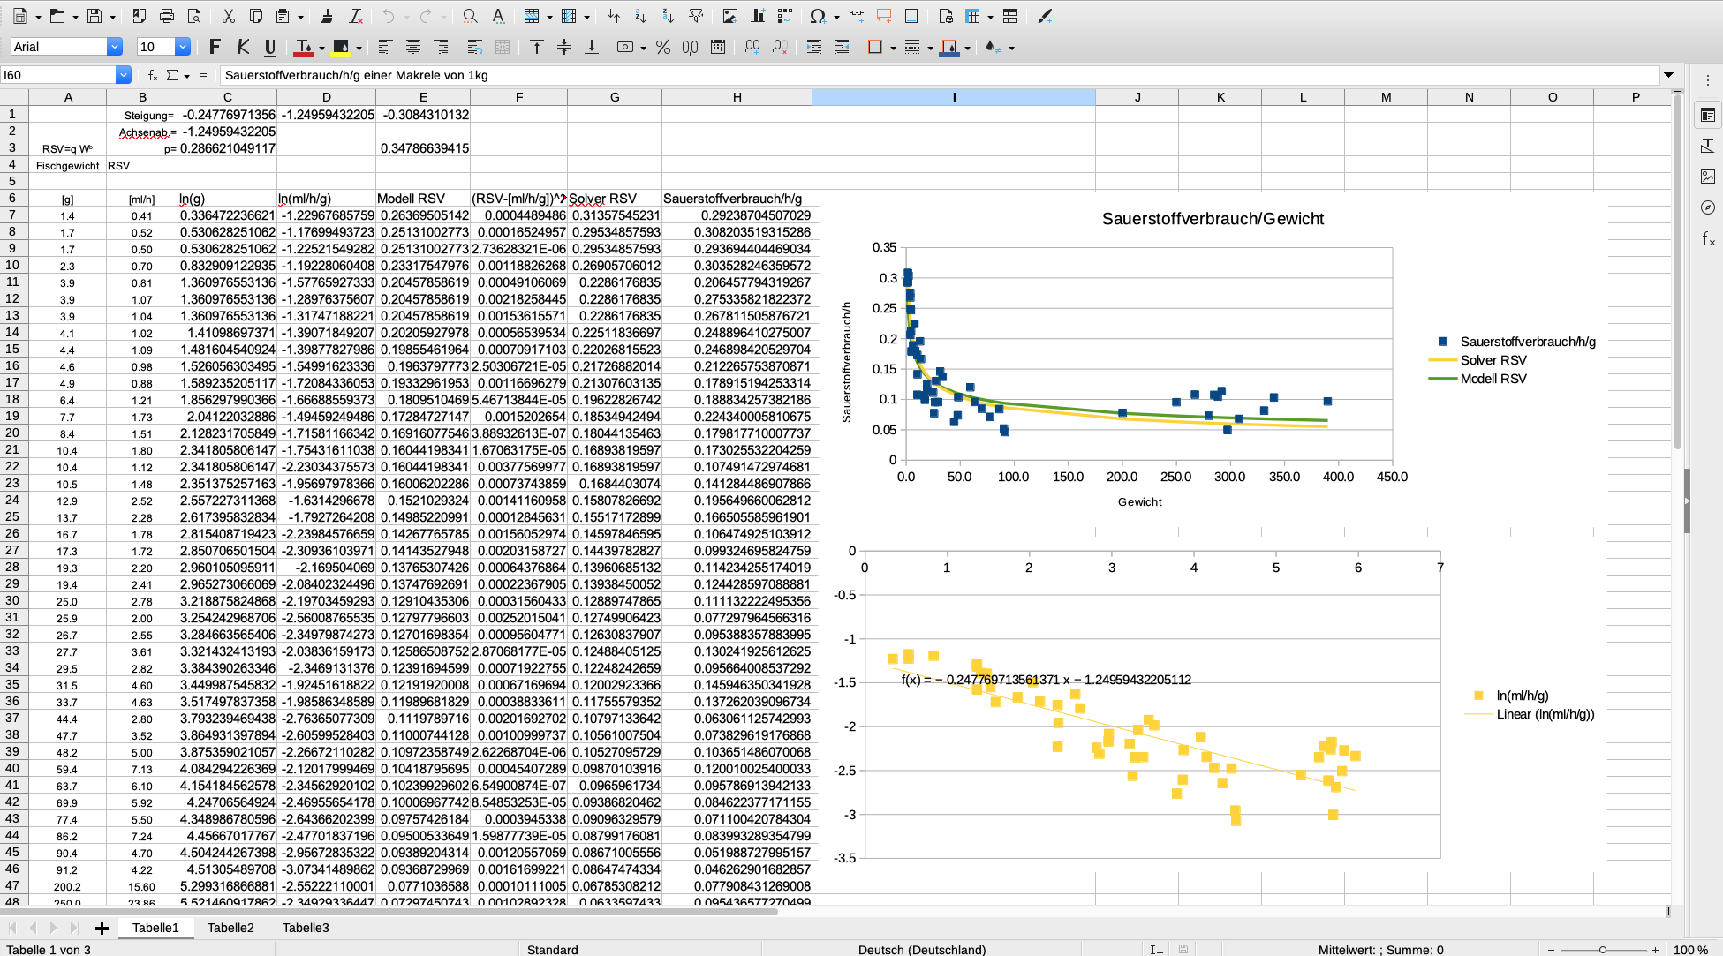Toggle bold formatting
The width and height of the screenshot is (1723, 956).
click(215, 47)
